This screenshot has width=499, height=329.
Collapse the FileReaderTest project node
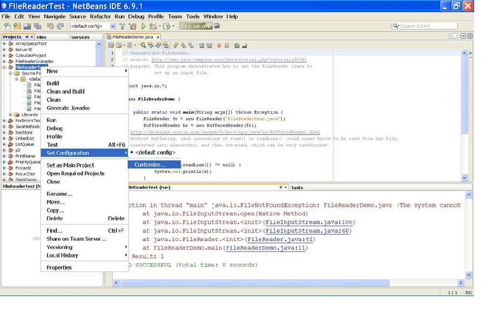point(5,66)
